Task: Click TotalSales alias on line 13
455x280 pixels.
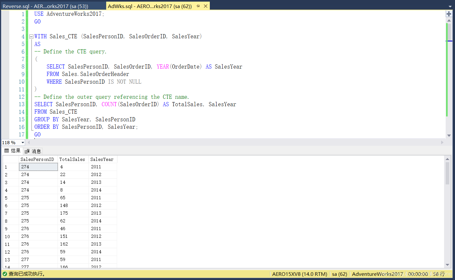Action: [187, 104]
